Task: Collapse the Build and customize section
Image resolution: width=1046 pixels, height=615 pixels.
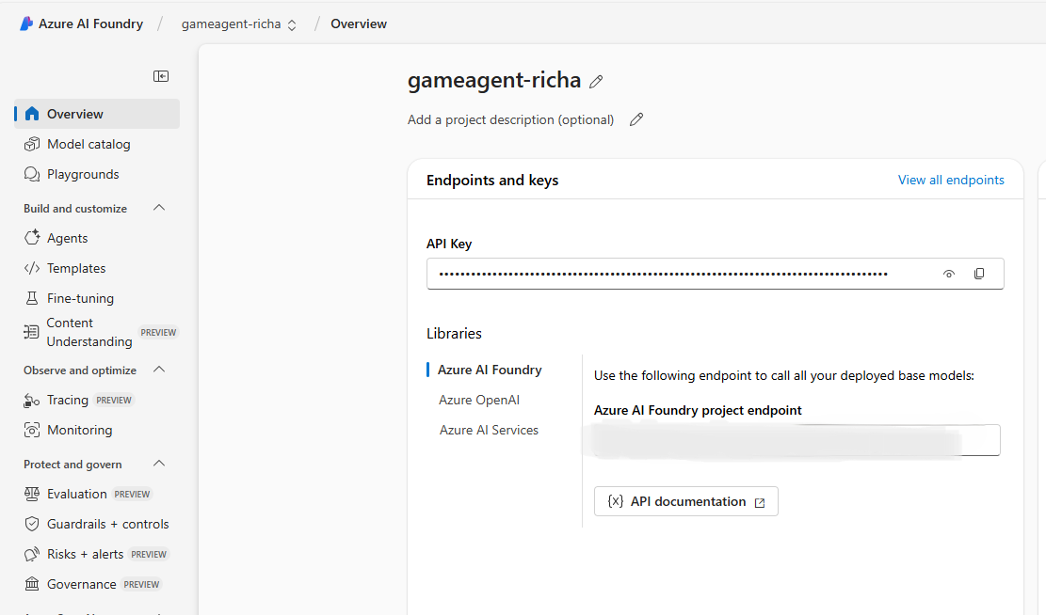Action: 159,208
